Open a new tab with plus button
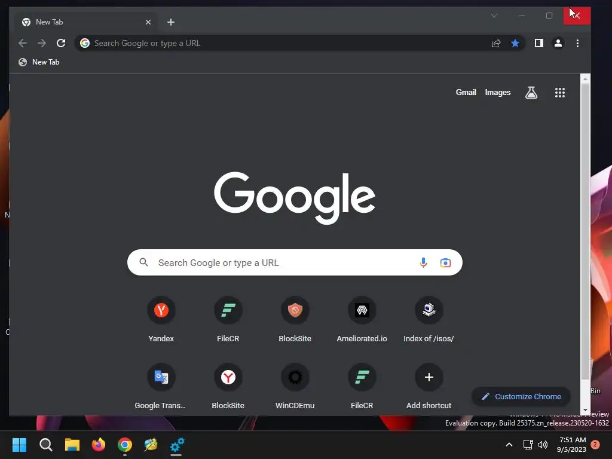The image size is (612, 459). coord(171,22)
